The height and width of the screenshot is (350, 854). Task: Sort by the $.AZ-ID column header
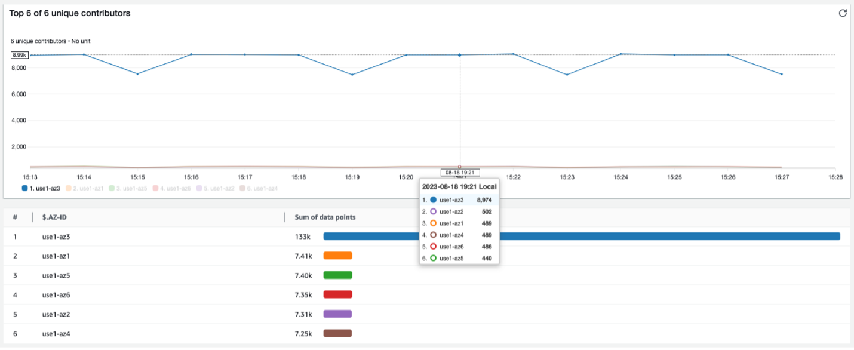54,217
